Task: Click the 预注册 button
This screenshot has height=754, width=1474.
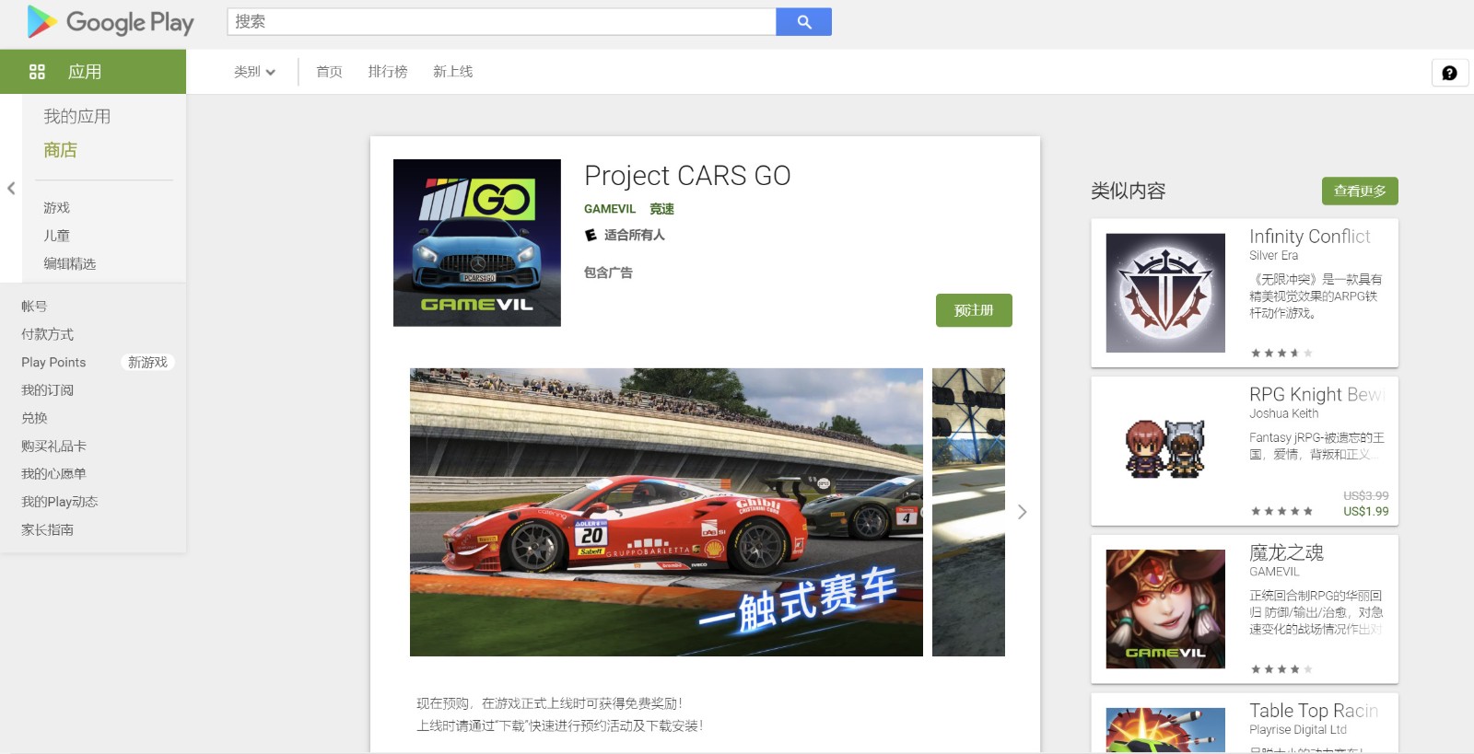Action: click(x=974, y=310)
